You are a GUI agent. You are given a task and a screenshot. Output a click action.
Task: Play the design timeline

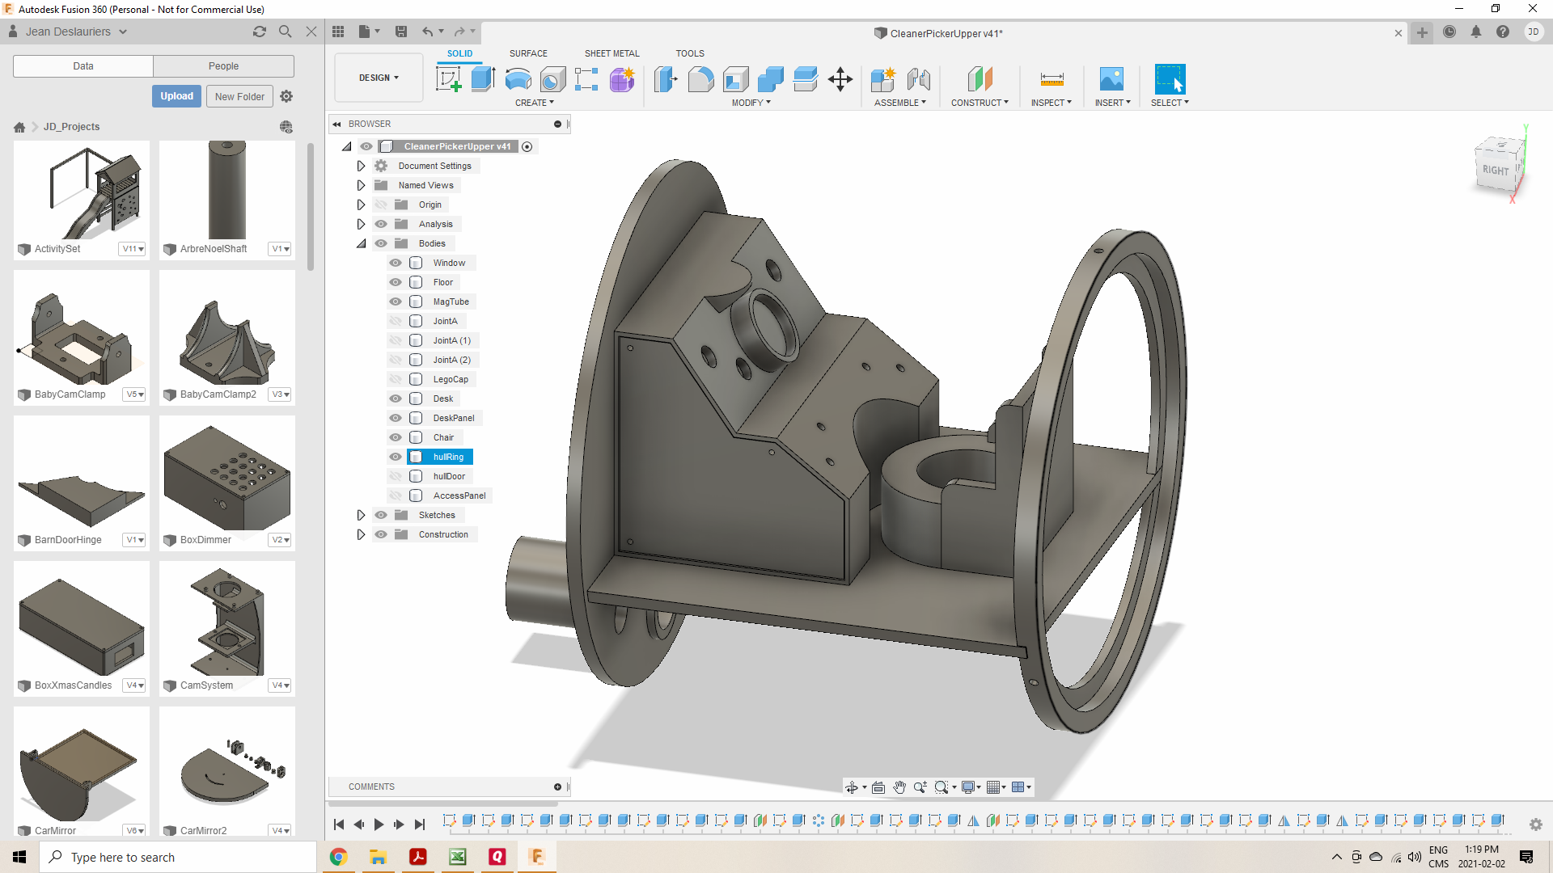pyautogui.click(x=379, y=824)
